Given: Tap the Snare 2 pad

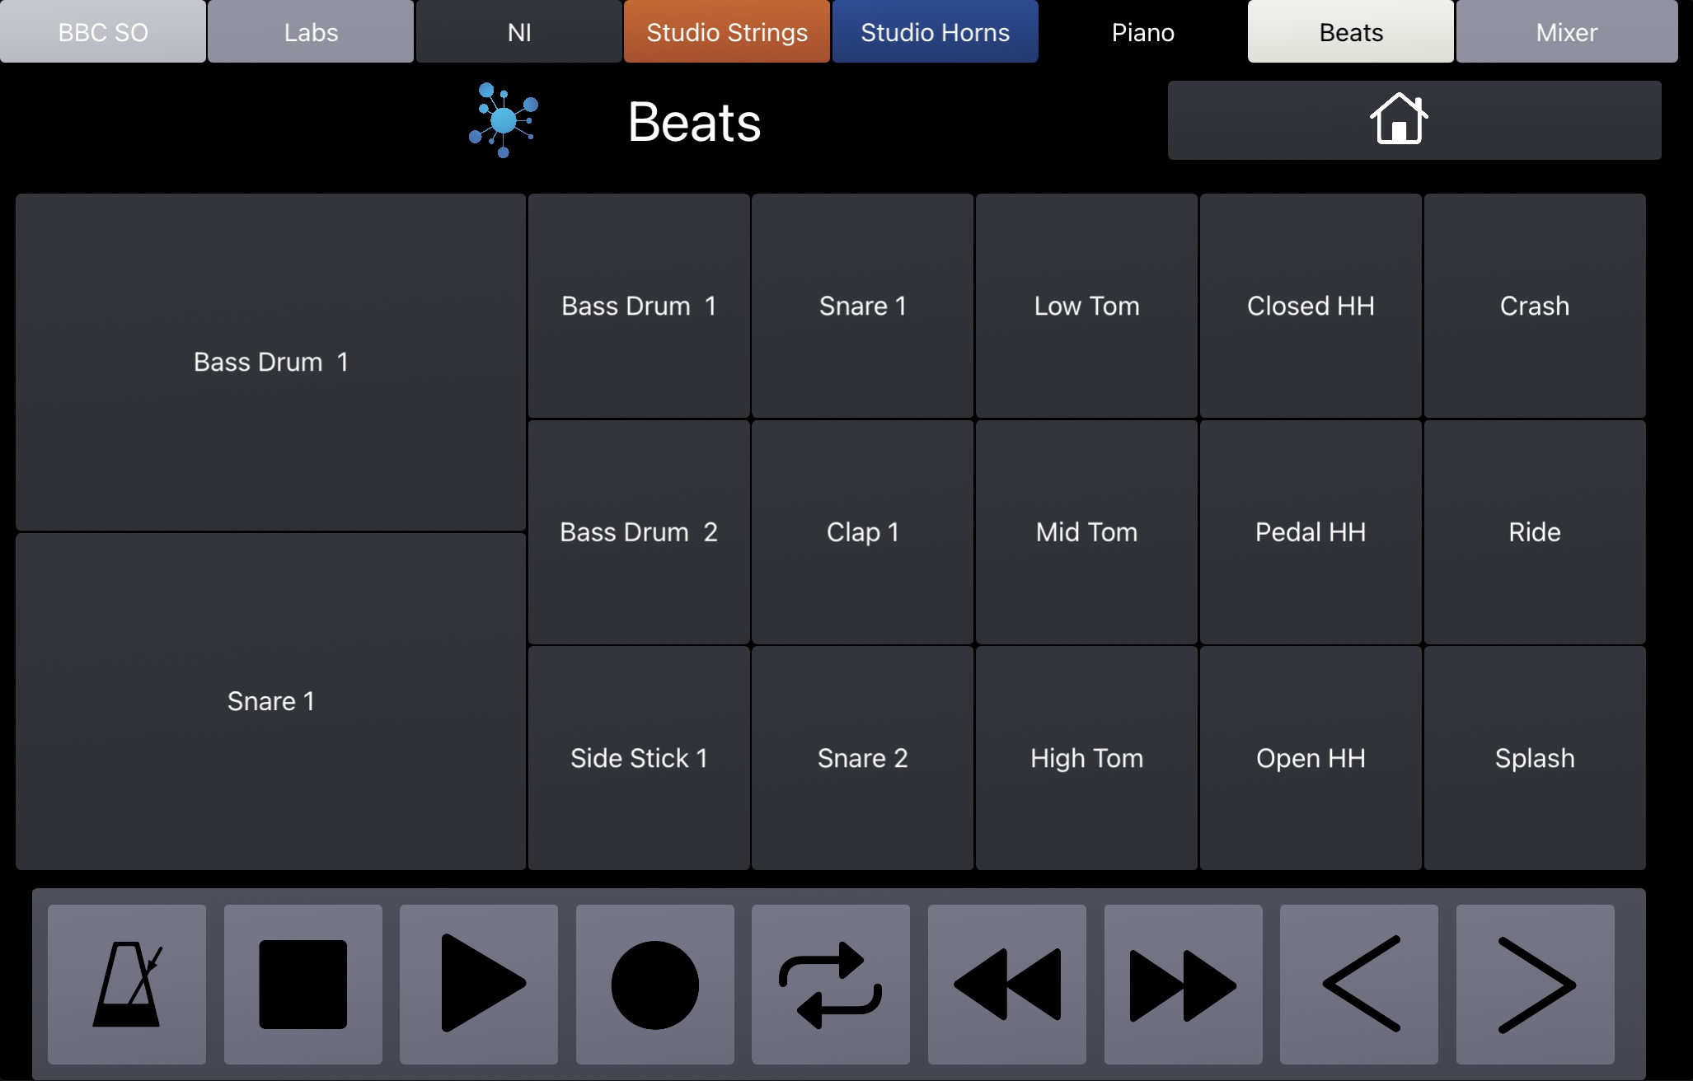Looking at the screenshot, I should point(863,758).
